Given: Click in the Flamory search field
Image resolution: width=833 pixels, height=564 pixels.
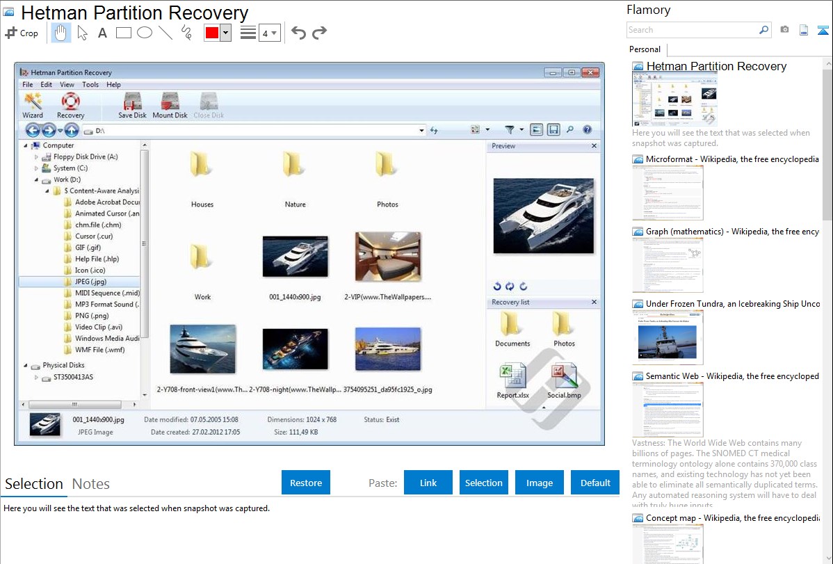Looking at the screenshot, I should 692,30.
